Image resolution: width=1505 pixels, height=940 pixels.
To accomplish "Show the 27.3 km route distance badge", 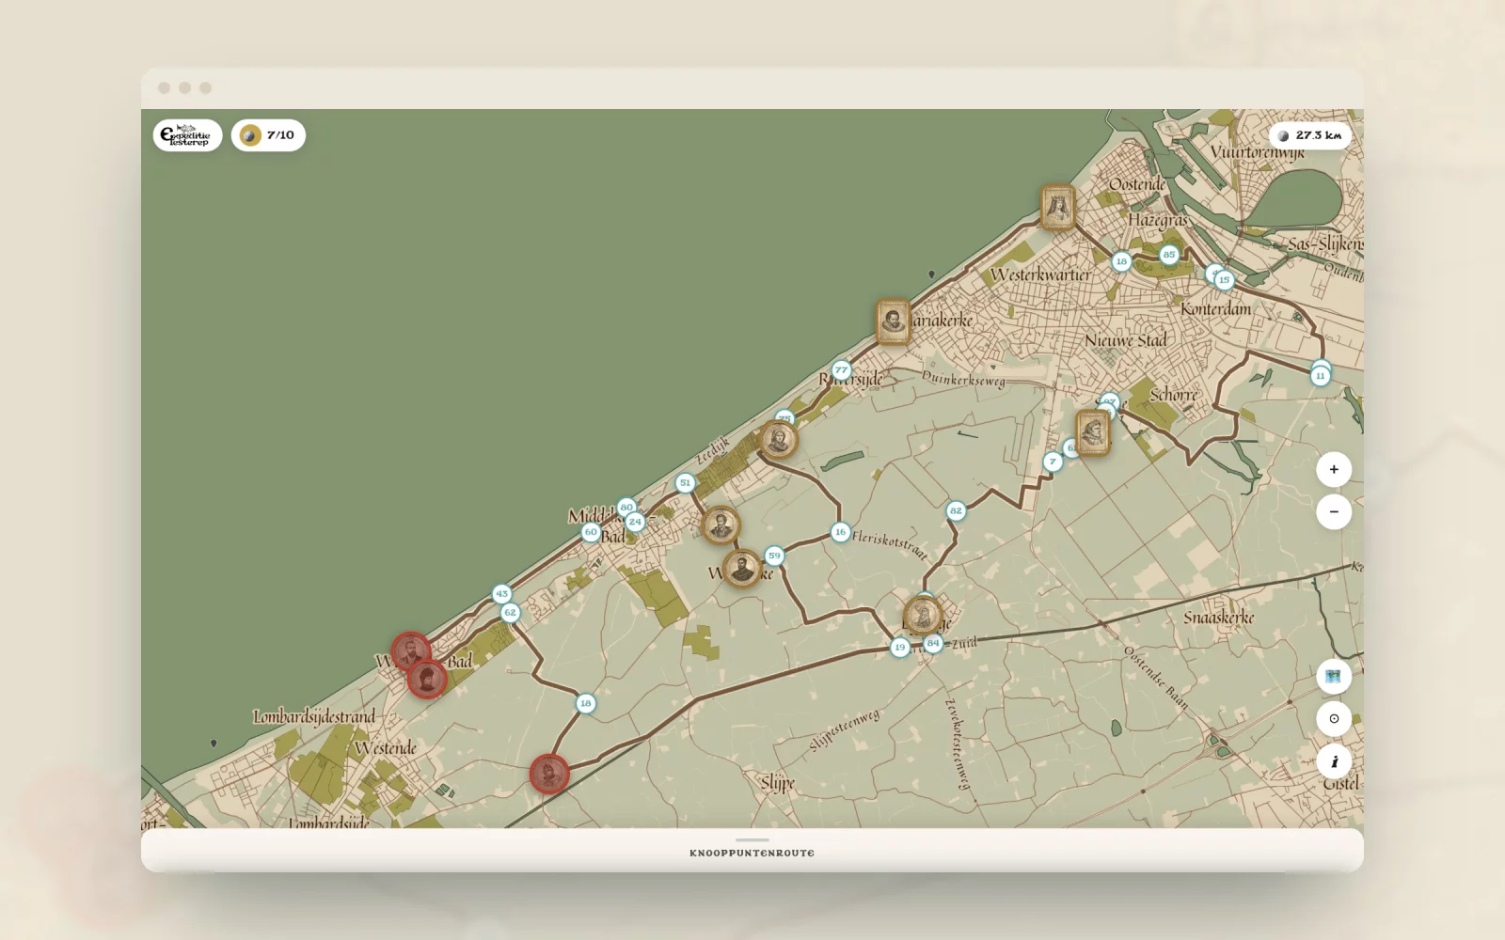I will (1310, 135).
